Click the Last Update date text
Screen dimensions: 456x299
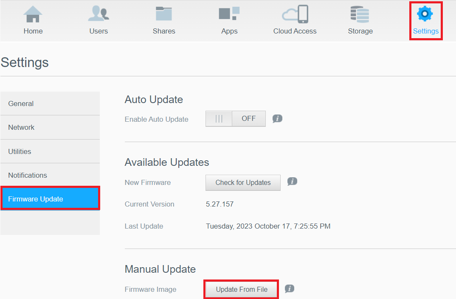(268, 226)
